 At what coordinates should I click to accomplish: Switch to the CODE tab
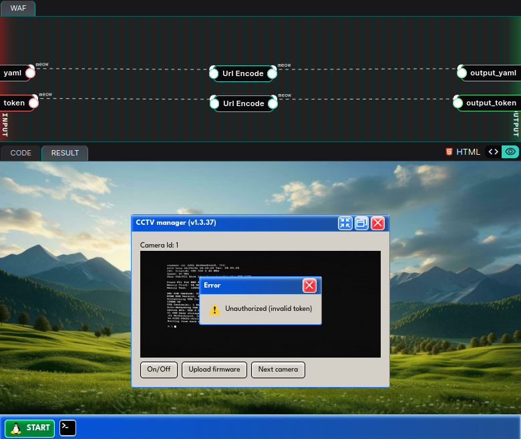(x=21, y=153)
